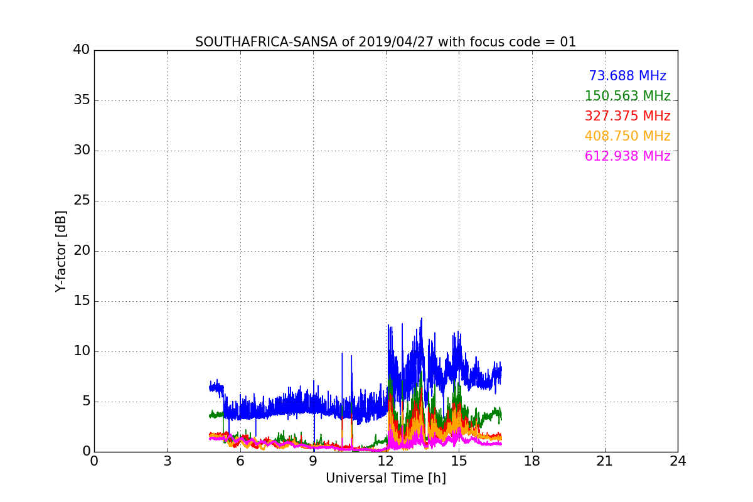Select the 150.563 MHz legend label
The height and width of the screenshot is (502, 753).
627,96
